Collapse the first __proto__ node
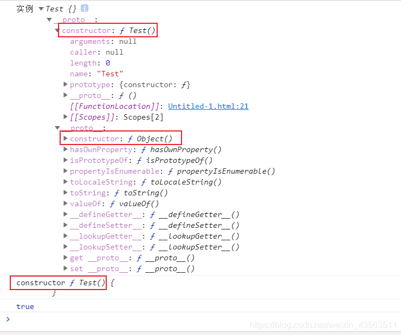 [x=49, y=19]
